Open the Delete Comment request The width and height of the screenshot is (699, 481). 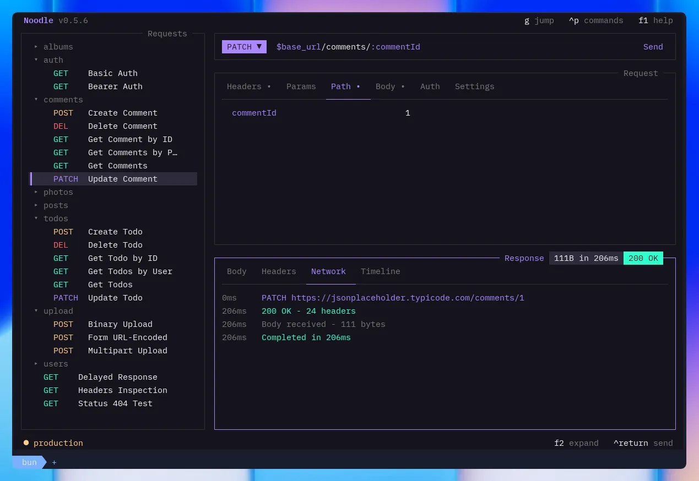(113, 126)
